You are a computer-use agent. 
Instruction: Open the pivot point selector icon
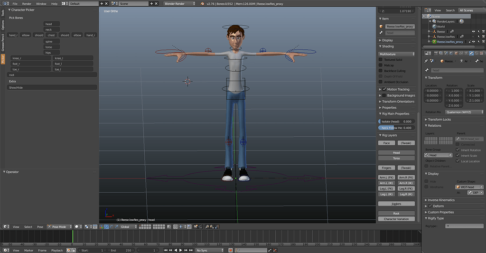(88, 226)
